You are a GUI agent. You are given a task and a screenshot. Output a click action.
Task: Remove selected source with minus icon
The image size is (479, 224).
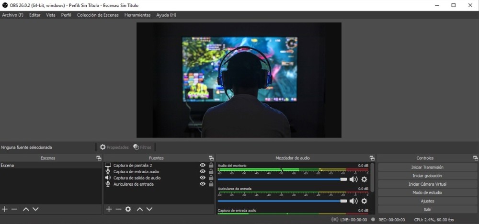(x=118, y=209)
